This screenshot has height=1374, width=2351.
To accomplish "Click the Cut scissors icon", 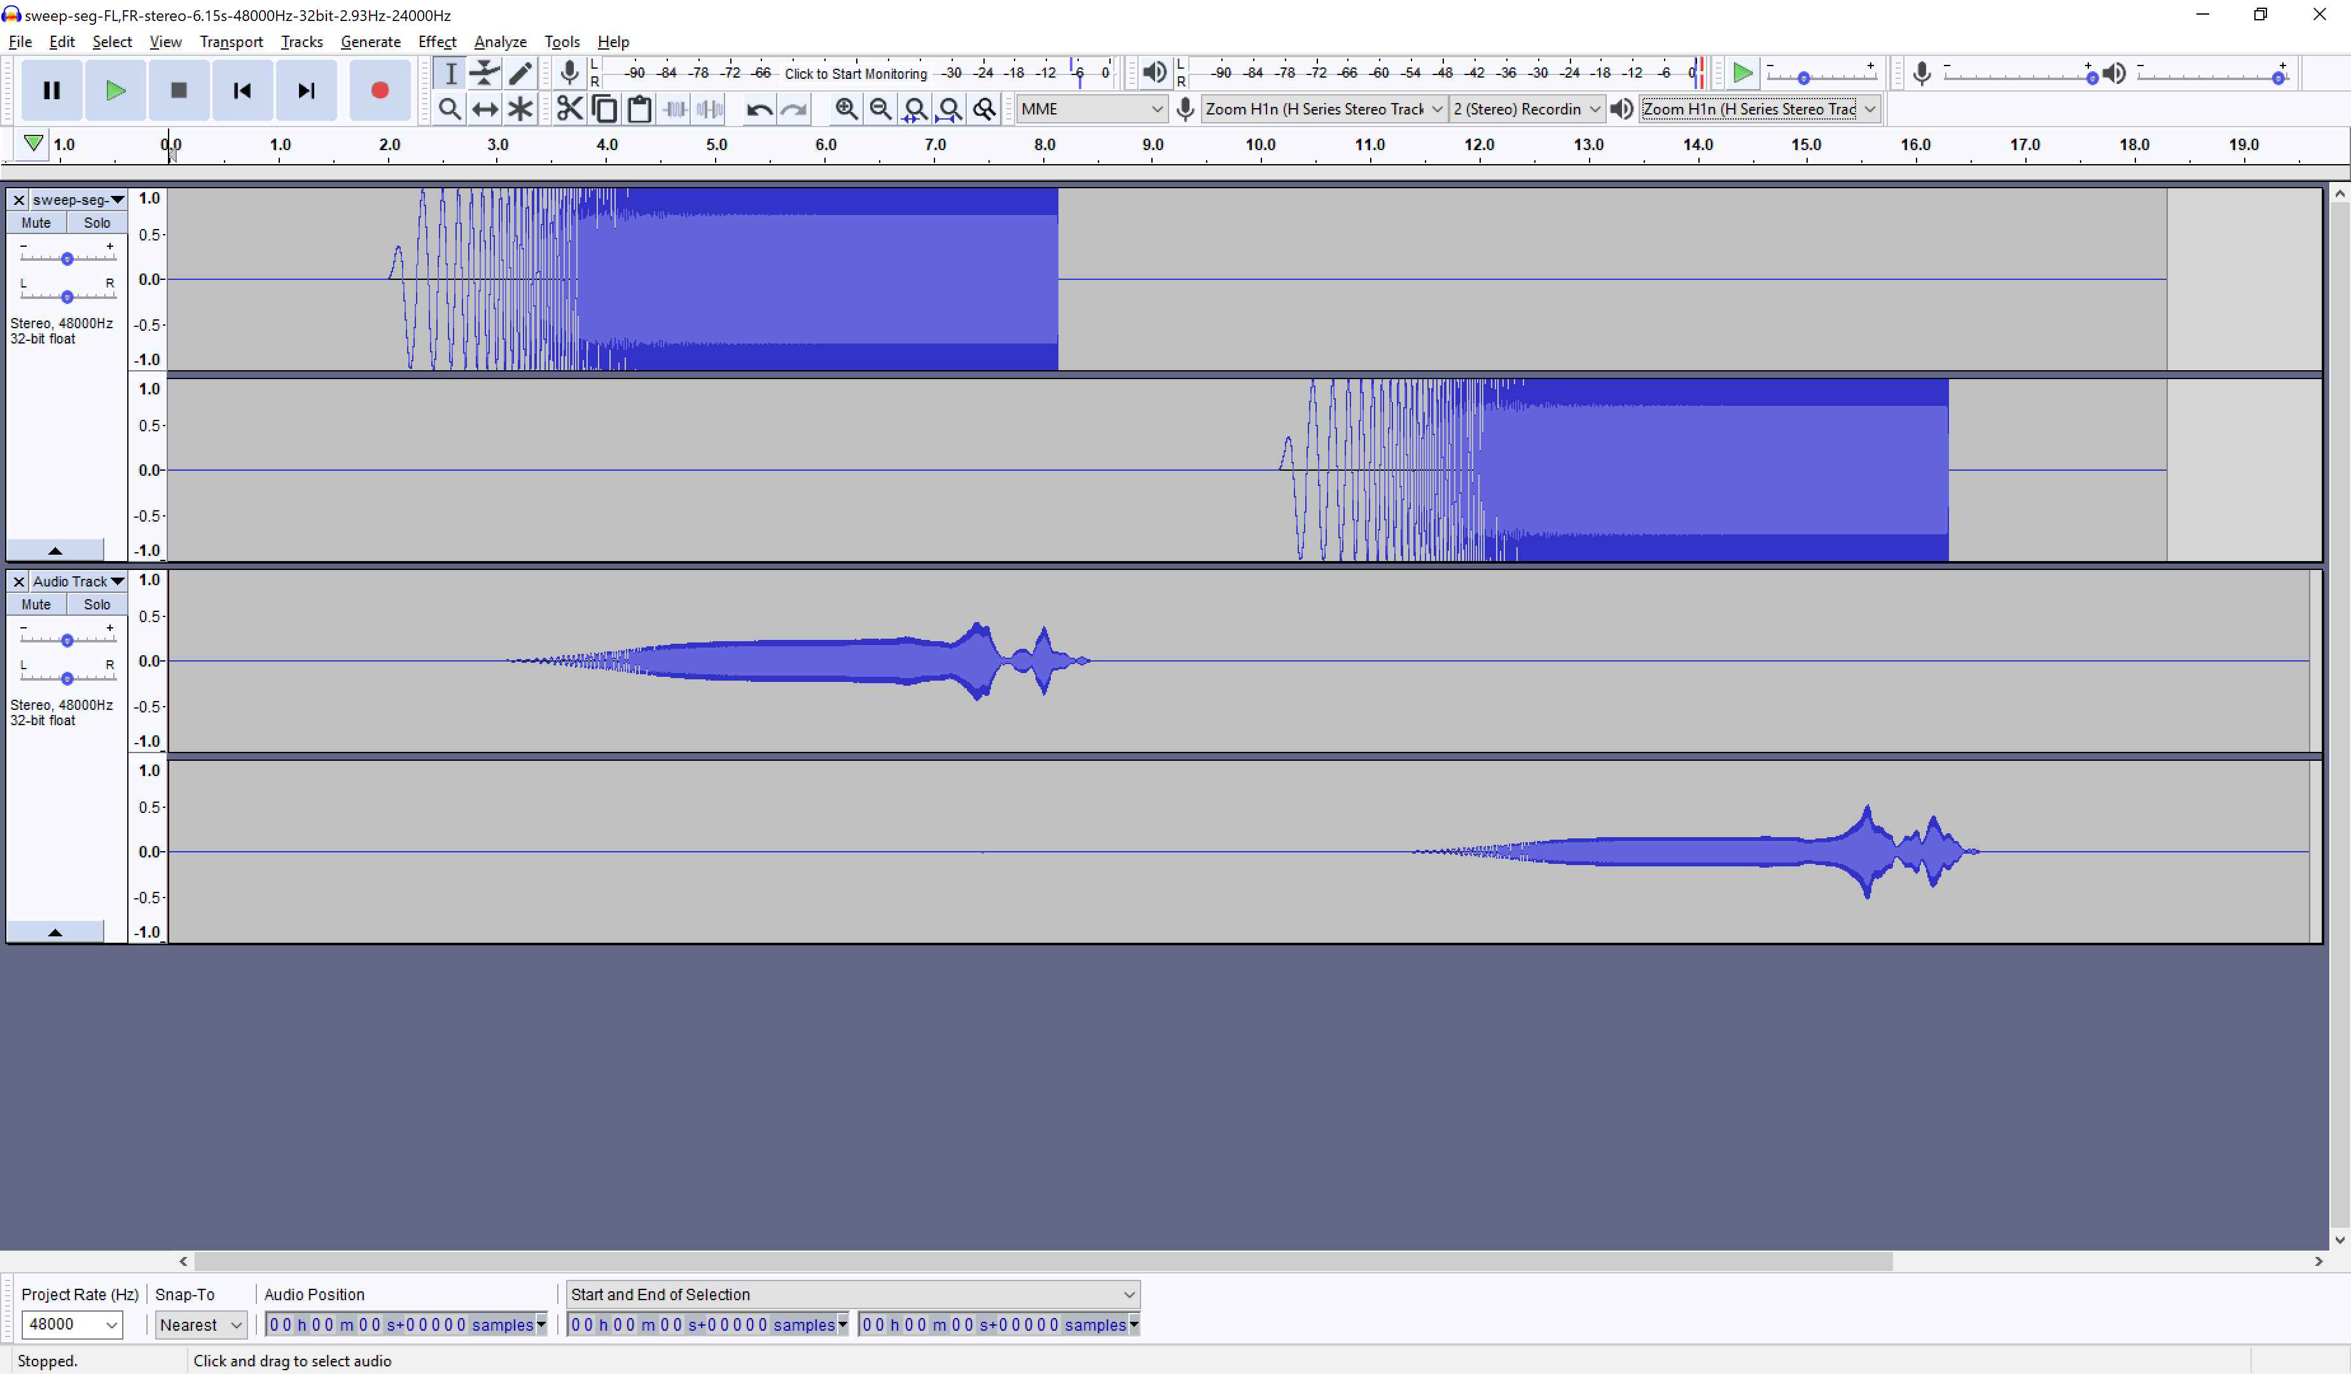I will (569, 109).
